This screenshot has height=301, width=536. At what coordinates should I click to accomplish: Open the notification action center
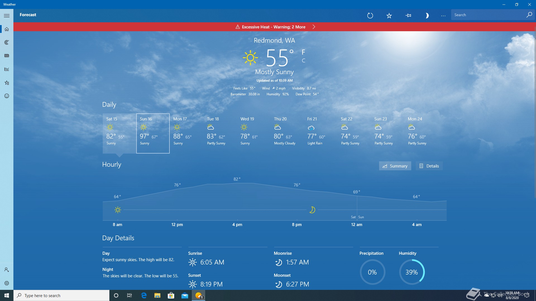click(x=527, y=295)
